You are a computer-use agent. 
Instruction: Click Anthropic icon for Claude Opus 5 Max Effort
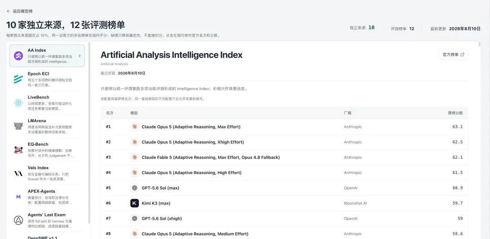[x=134, y=127]
